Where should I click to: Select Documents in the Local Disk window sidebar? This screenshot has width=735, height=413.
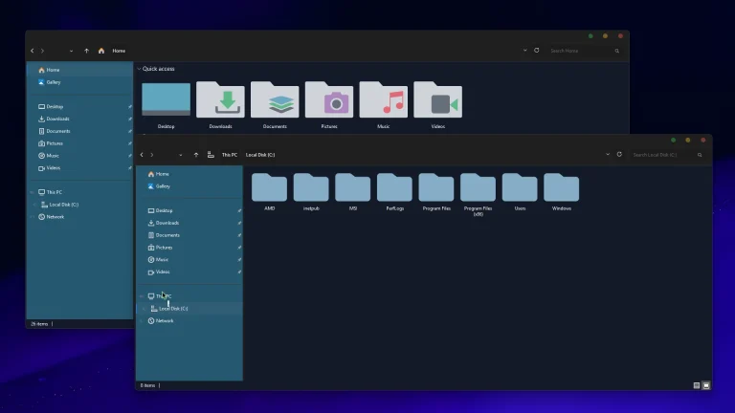click(x=167, y=235)
